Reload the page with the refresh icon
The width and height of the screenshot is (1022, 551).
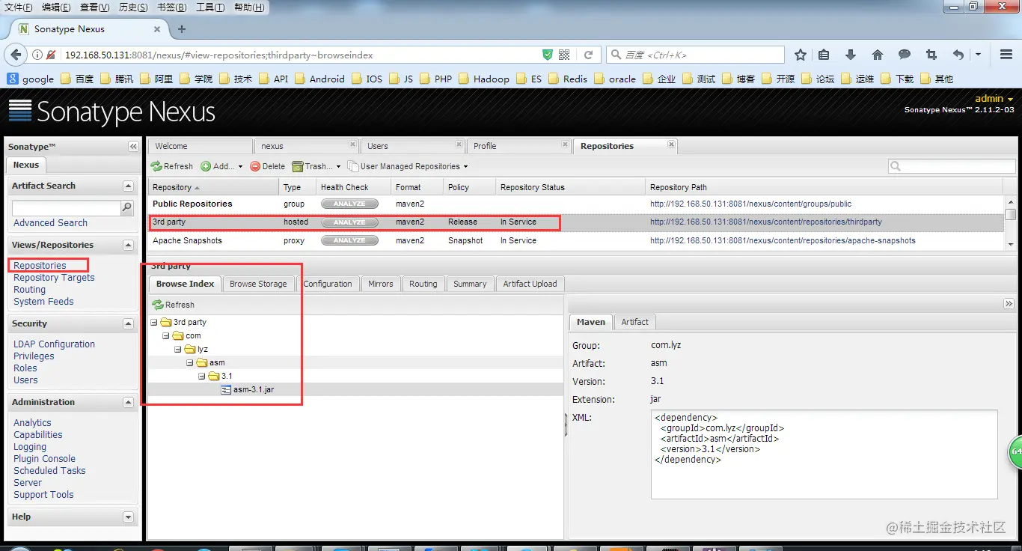589,55
